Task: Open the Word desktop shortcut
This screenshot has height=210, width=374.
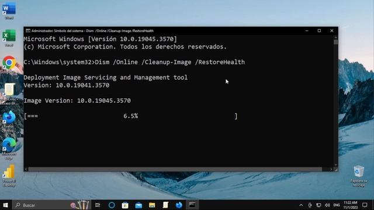Action: 9,10
